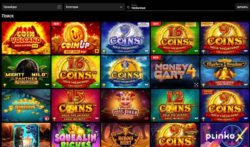The width and height of the screenshot is (250, 147).
Task: Click the provider grid icon
Action: [x=59, y=7]
